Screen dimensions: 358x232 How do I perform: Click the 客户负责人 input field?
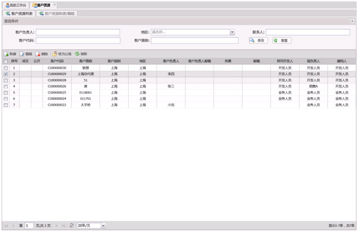click(x=78, y=33)
